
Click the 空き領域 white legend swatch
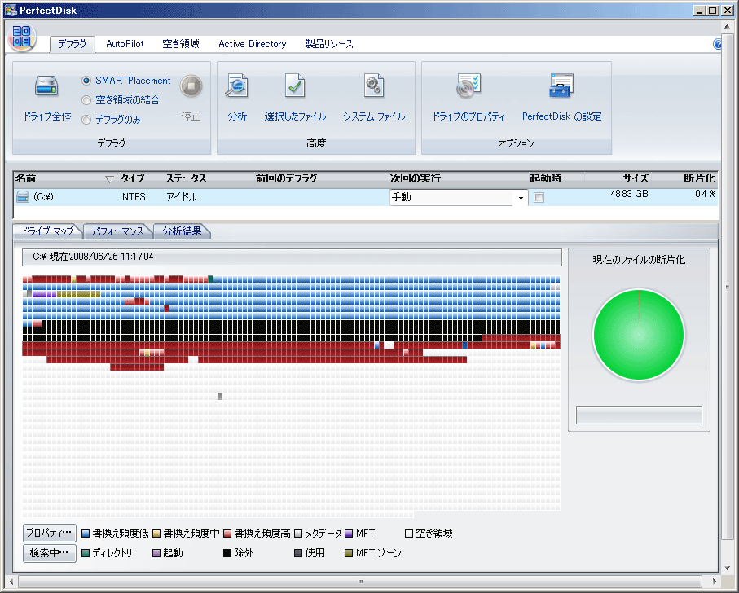coord(409,534)
